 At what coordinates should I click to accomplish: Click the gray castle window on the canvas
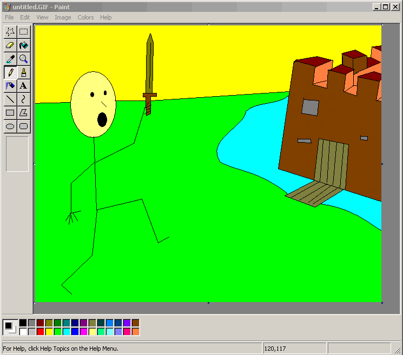[310, 108]
